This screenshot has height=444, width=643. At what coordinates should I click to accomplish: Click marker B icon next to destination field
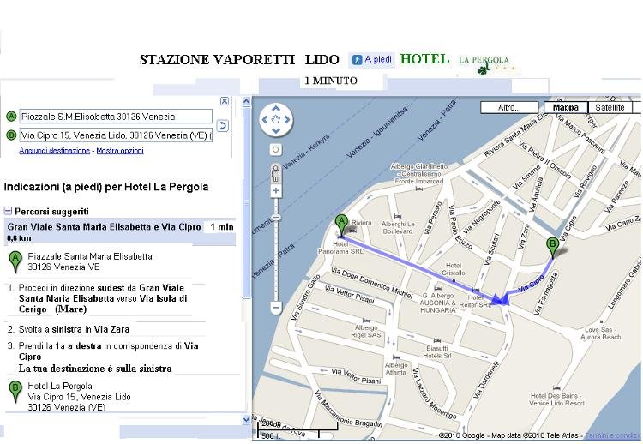point(11,135)
